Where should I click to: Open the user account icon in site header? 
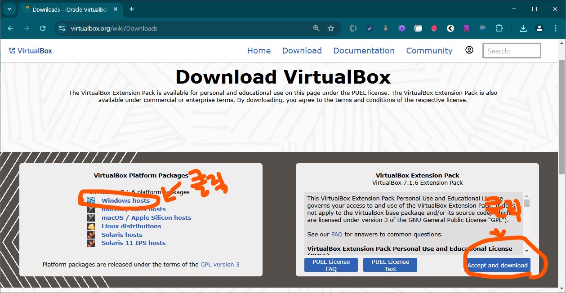[469, 50]
